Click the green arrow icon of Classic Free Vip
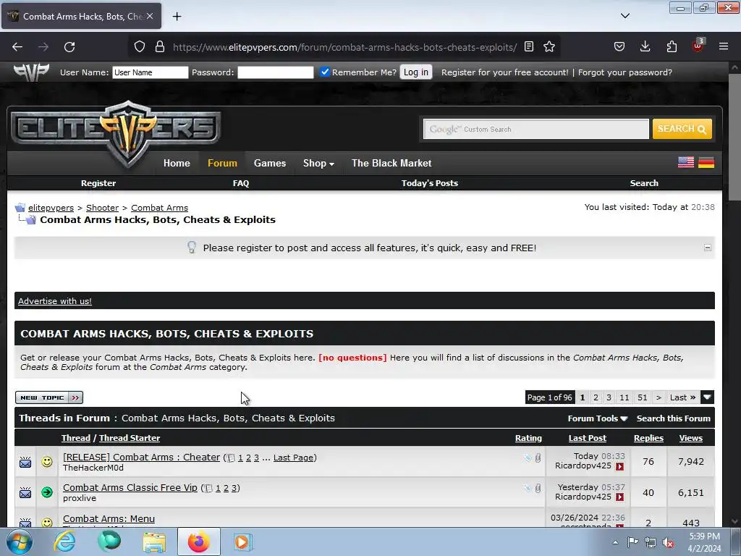The width and height of the screenshot is (741, 556). coord(47,492)
